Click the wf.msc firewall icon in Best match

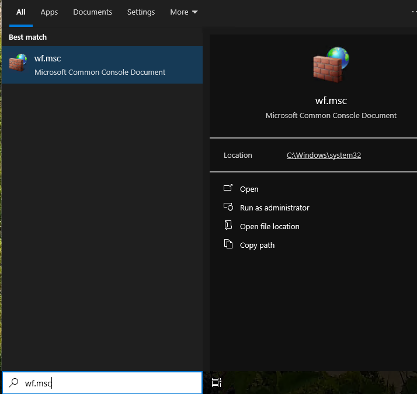tap(18, 63)
